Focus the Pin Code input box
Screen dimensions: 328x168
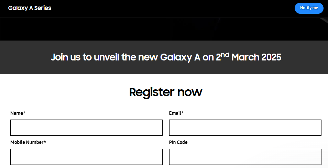click(245, 157)
